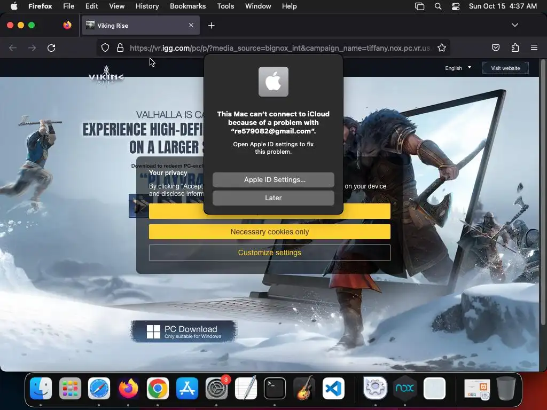Viewport: 547px width, 410px height.
Task: Open the Apple menu
Action: [13, 6]
